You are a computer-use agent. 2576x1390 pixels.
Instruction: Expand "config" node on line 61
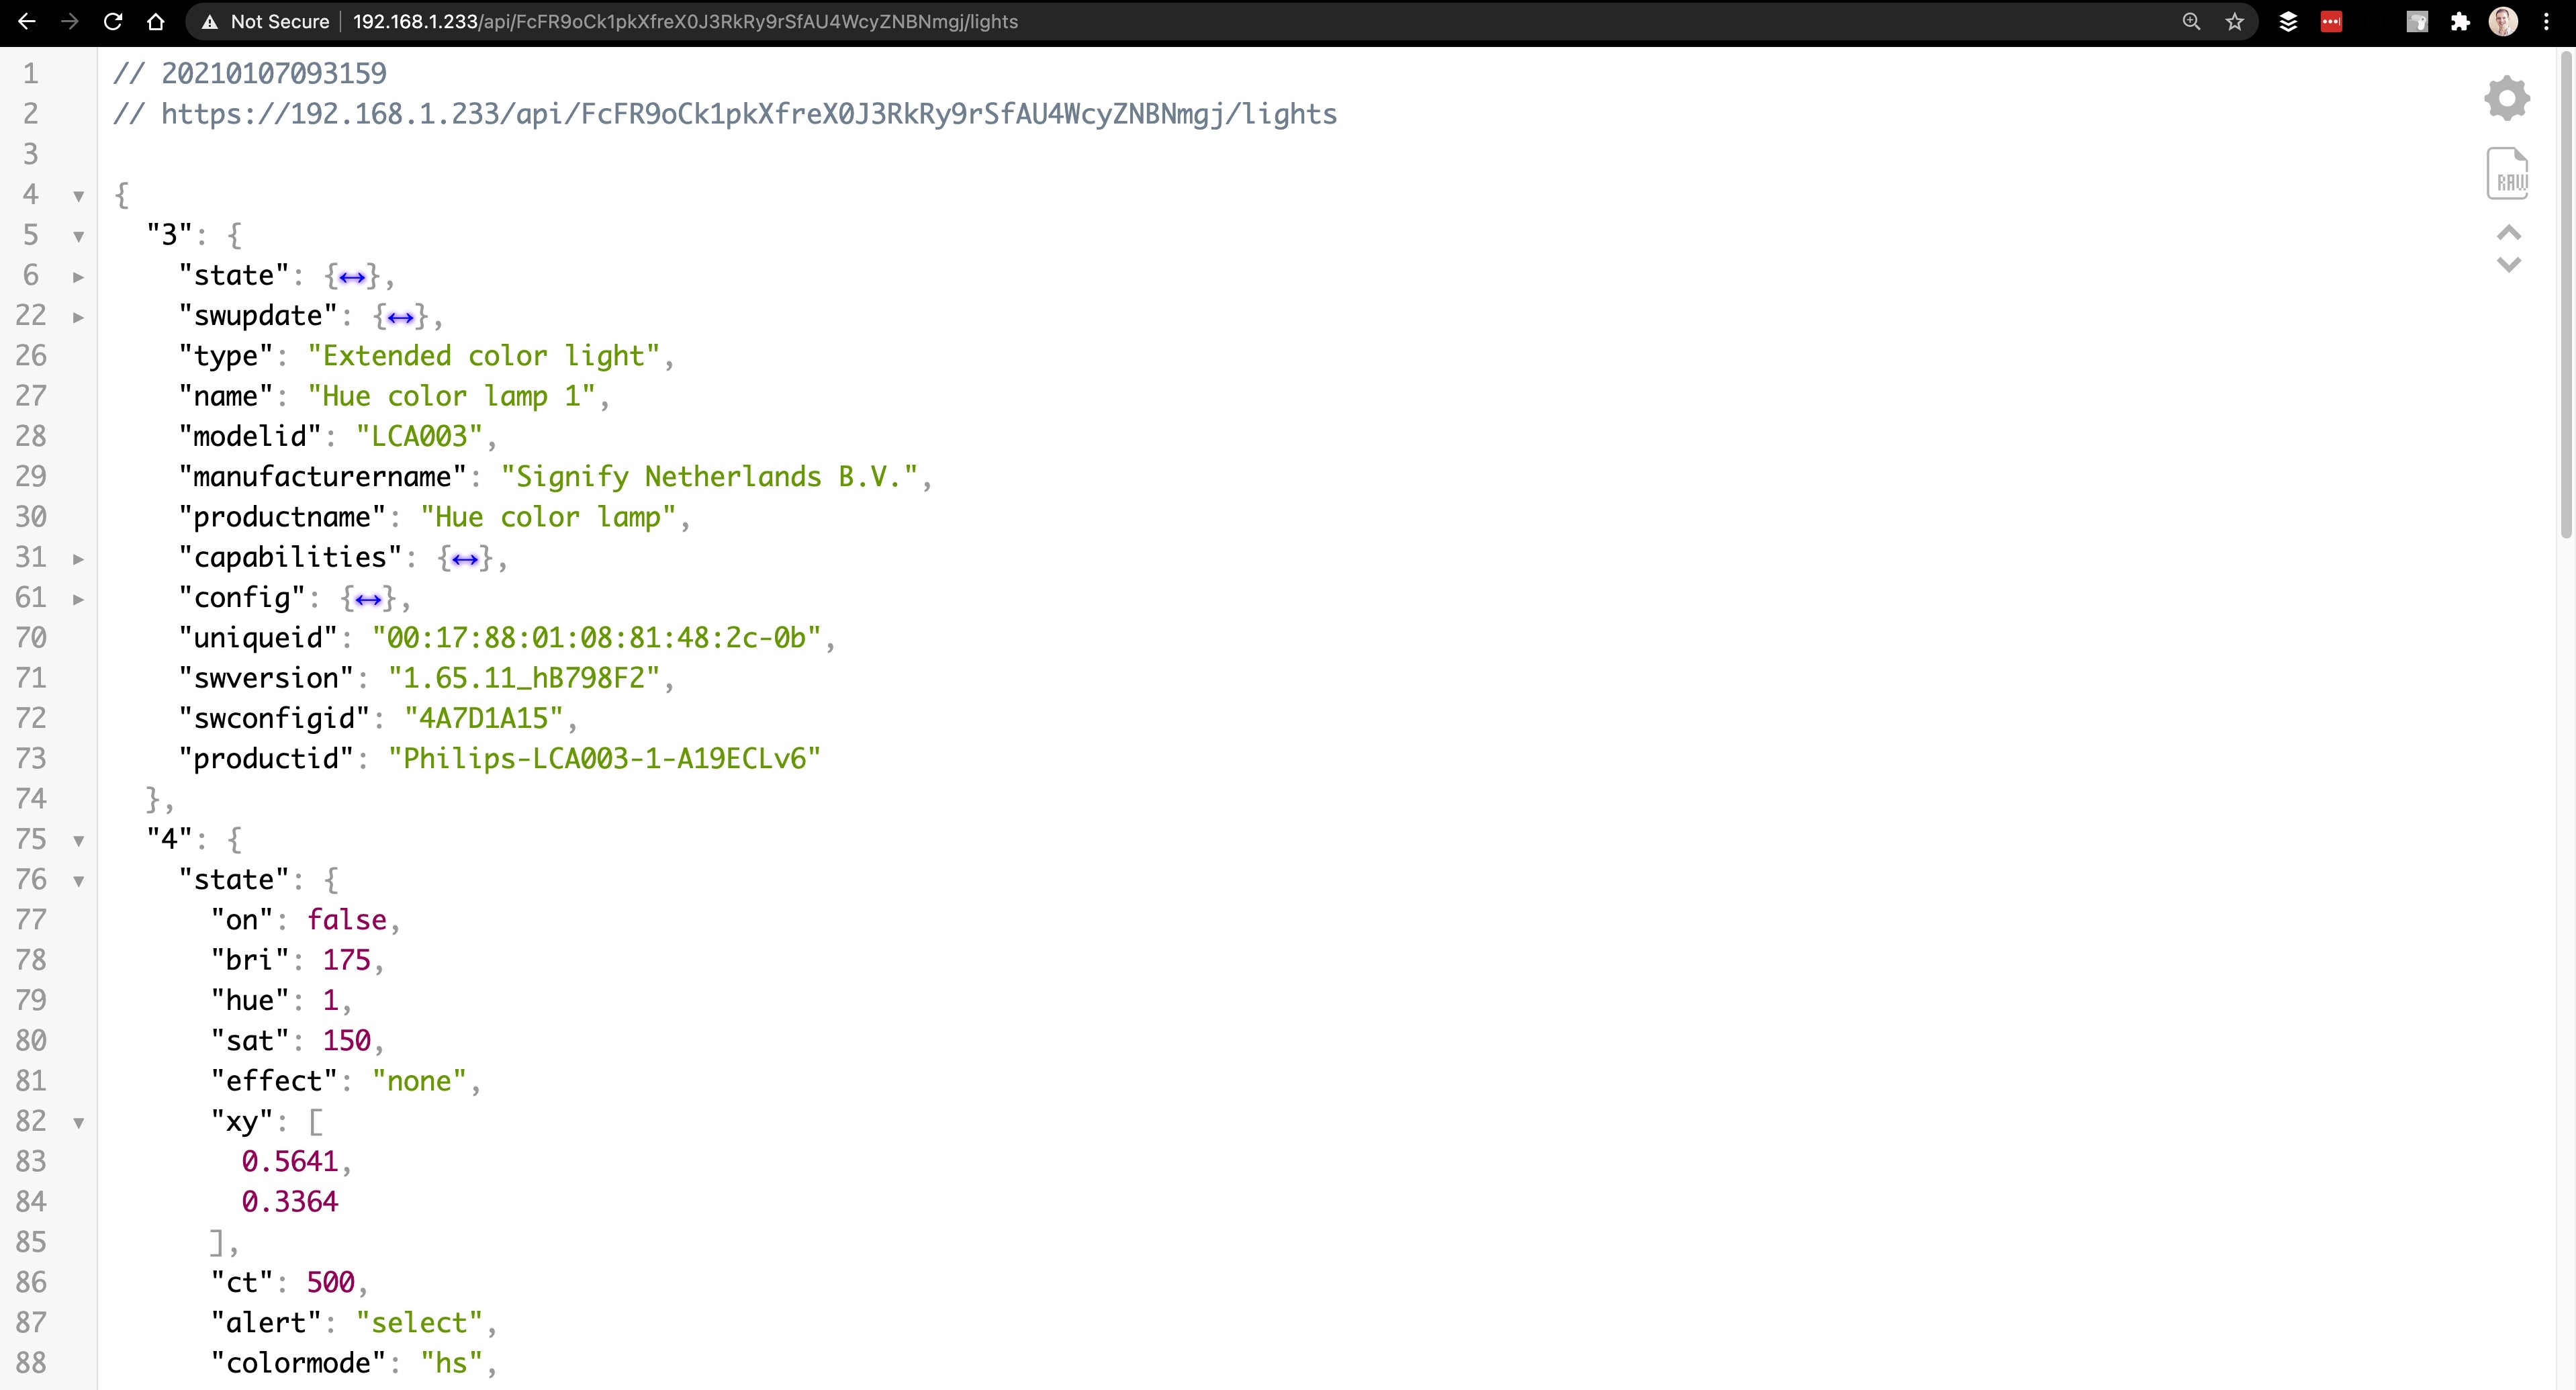[78, 599]
